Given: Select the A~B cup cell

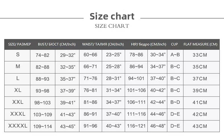Looking at the screenshot, I should 175,55.
